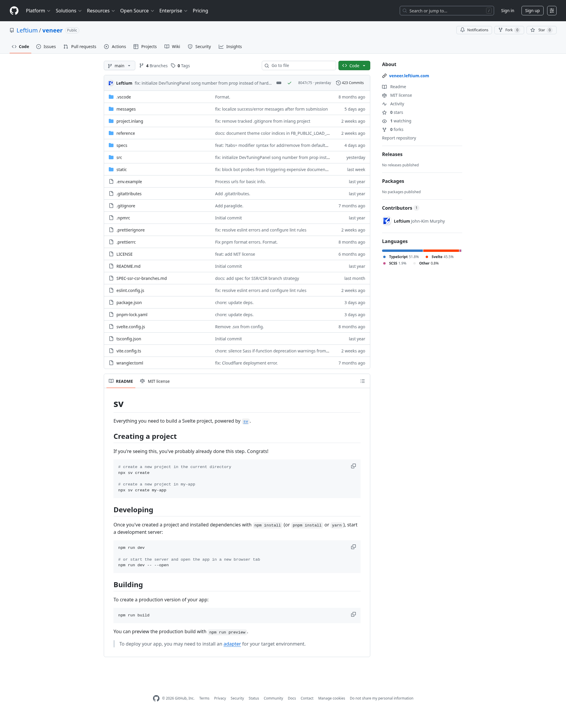Expand the Platform navigation menu
The height and width of the screenshot is (714, 566).
click(x=38, y=11)
